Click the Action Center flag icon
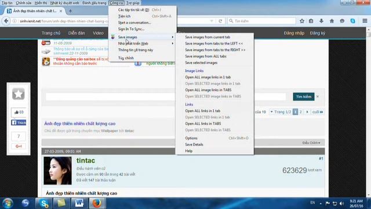The height and width of the screenshot is (209, 371). [328, 203]
